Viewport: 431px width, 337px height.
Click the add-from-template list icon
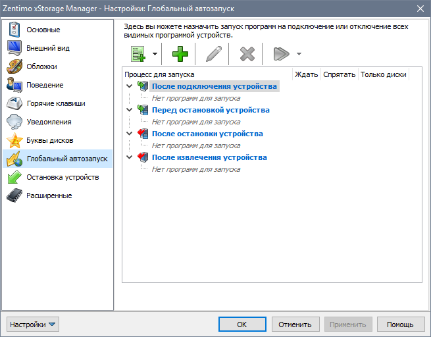click(138, 54)
